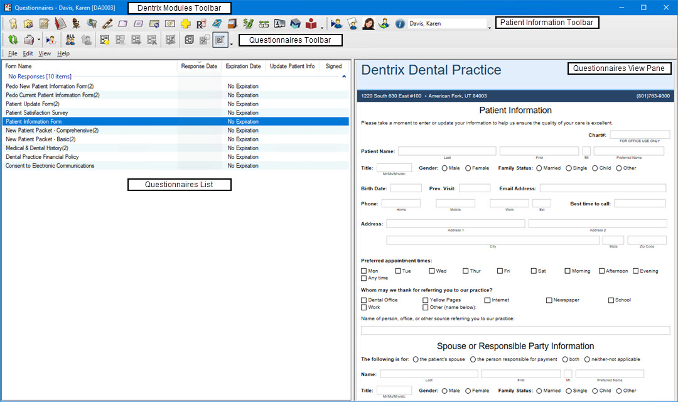
Task: Click the ALL patients icon
Action: click(x=70, y=40)
